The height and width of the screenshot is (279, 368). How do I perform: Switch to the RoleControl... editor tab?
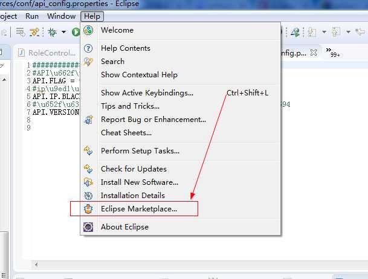(x=47, y=53)
